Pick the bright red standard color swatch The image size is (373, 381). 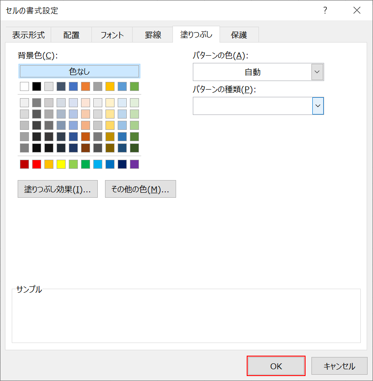pyautogui.click(x=37, y=164)
